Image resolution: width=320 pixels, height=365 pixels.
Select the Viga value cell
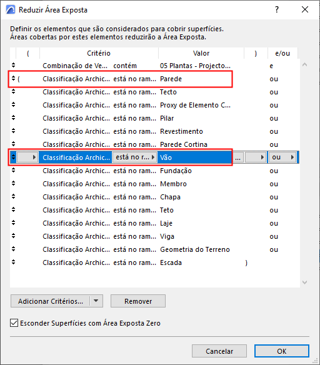click(167, 236)
